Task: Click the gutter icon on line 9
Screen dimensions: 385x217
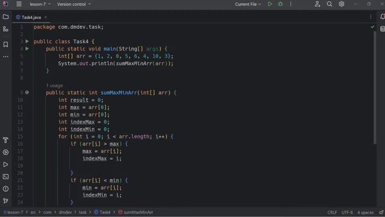Action: pyautogui.click(x=27, y=92)
